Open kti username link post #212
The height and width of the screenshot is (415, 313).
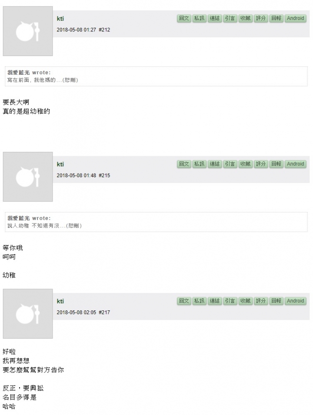tap(60, 19)
